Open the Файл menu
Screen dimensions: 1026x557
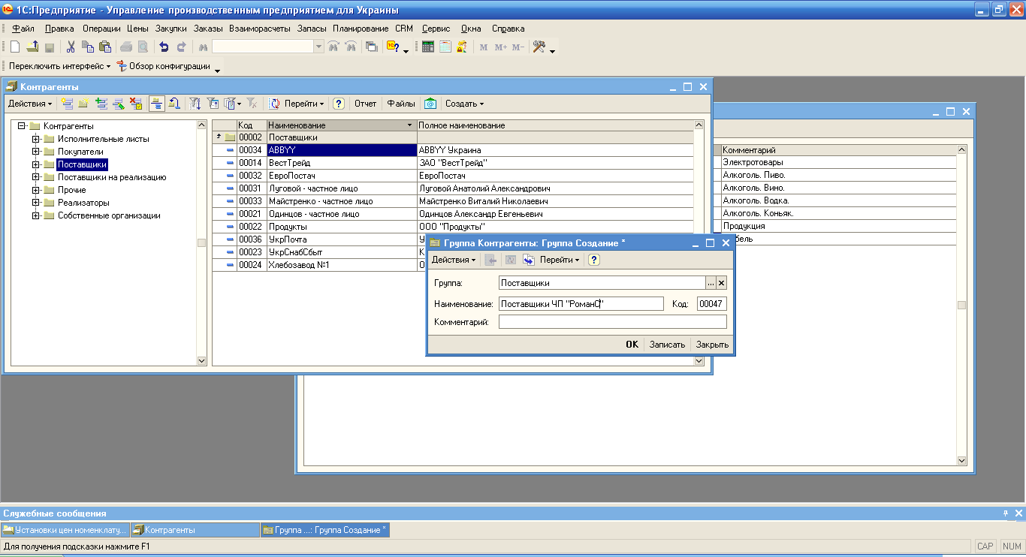click(23, 29)
